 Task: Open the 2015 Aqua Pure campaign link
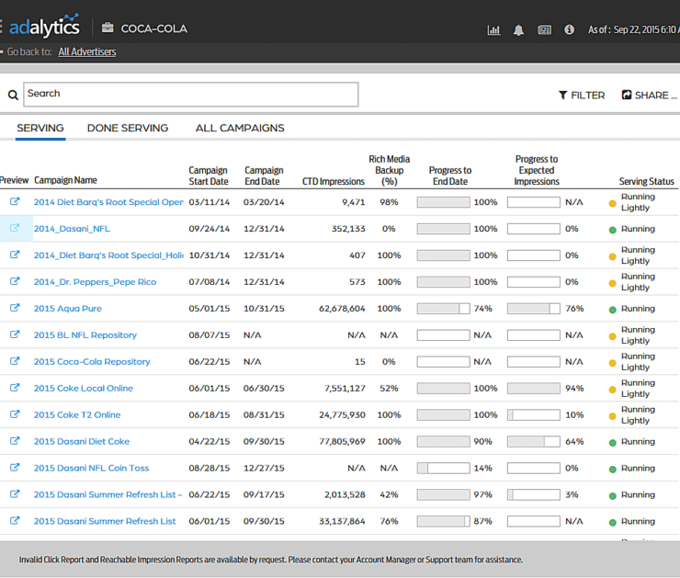(x=68, y=308)
